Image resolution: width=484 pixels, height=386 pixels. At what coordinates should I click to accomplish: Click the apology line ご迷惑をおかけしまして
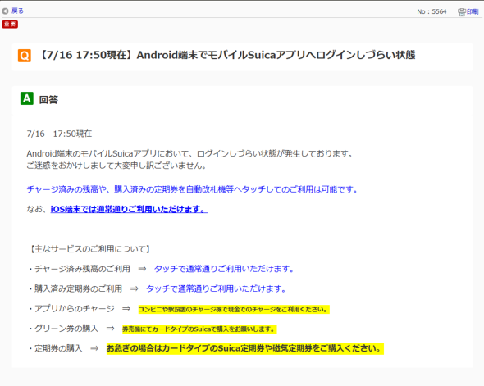(116, 166)
